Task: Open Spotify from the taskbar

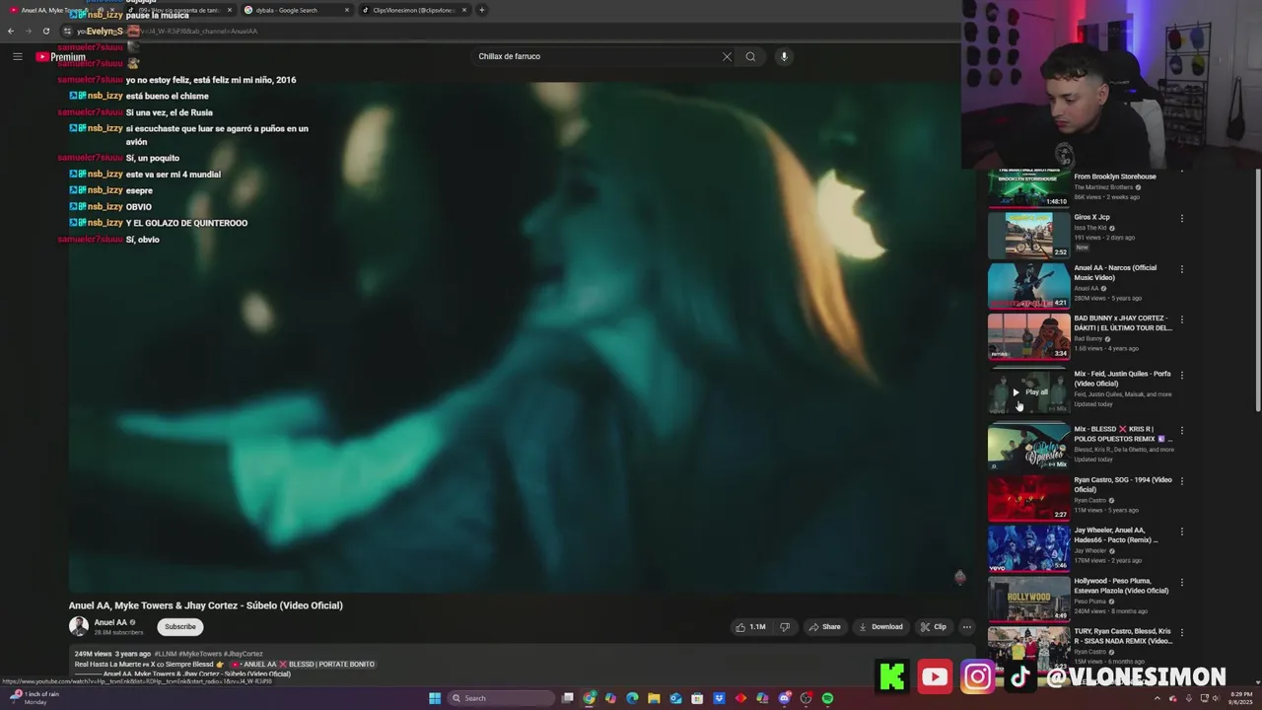Action: tap(827, 698)
